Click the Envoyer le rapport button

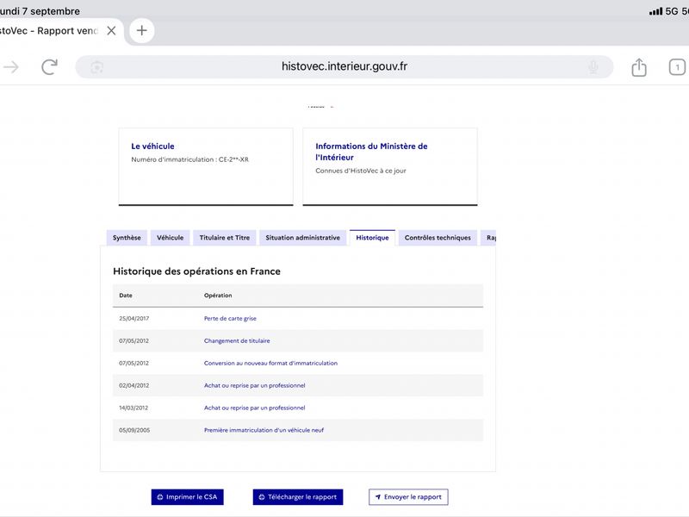click(x=408, y=497)
